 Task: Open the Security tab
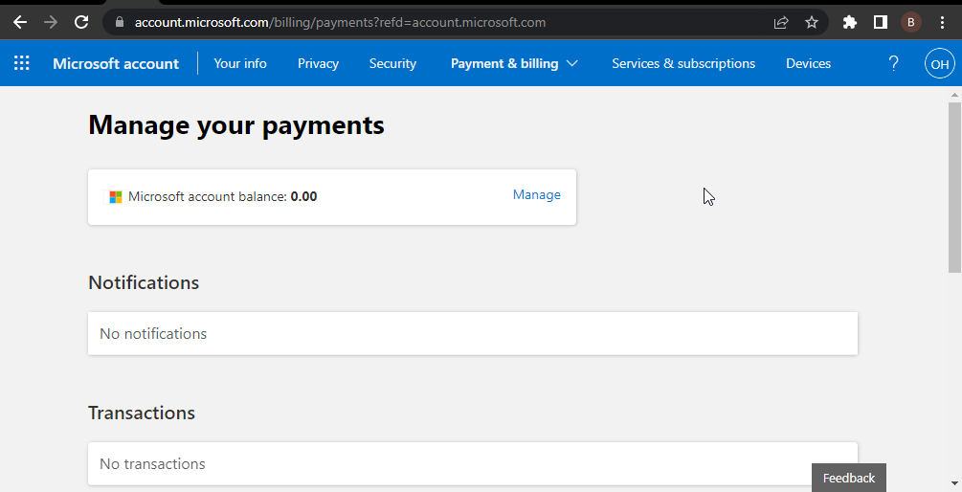(x=392, y=64)
